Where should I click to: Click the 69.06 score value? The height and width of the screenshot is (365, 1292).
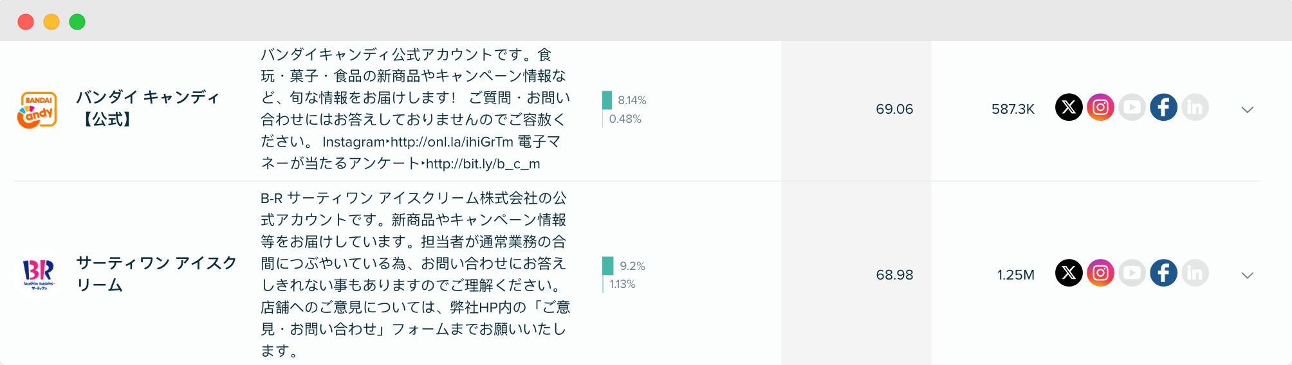(x=894, y=109)
